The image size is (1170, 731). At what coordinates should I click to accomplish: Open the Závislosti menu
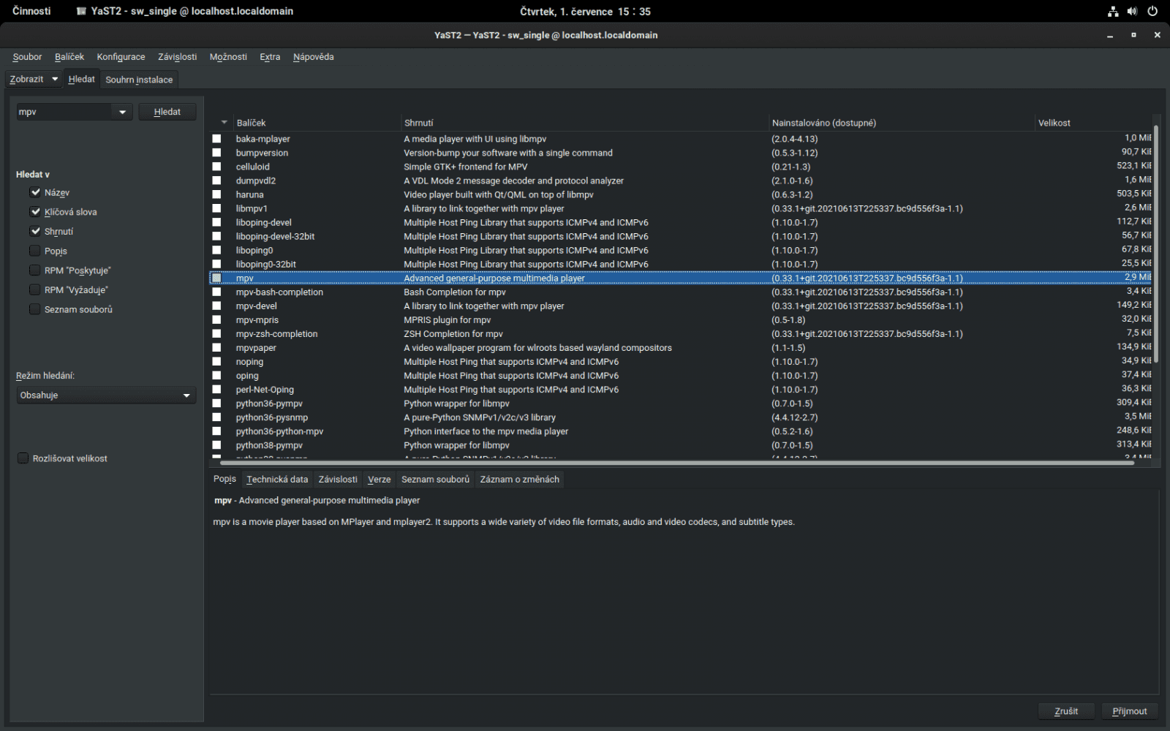point(176,56)
